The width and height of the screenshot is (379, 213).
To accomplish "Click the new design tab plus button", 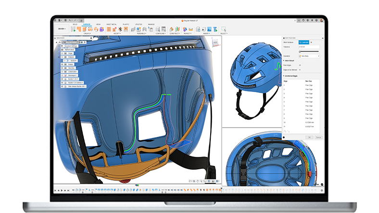I will (x=299, y=21).
